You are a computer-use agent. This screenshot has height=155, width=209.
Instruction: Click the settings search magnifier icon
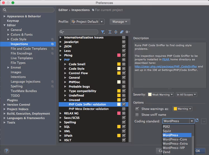[5, 10]
